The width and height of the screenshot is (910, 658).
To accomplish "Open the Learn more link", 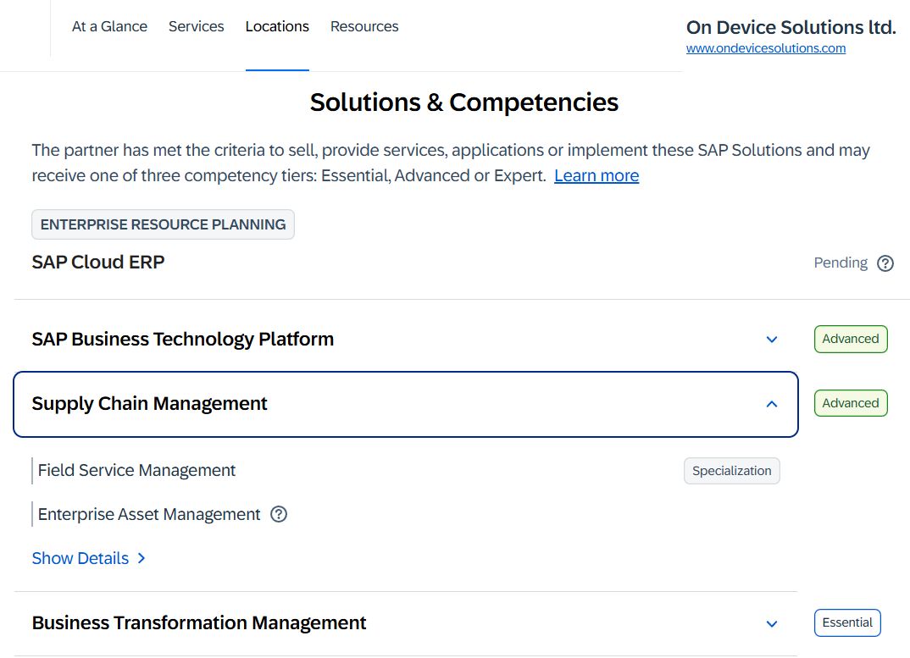I will click(x=596, y=175).
